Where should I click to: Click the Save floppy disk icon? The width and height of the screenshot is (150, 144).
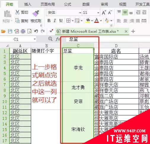click(10, 31)
